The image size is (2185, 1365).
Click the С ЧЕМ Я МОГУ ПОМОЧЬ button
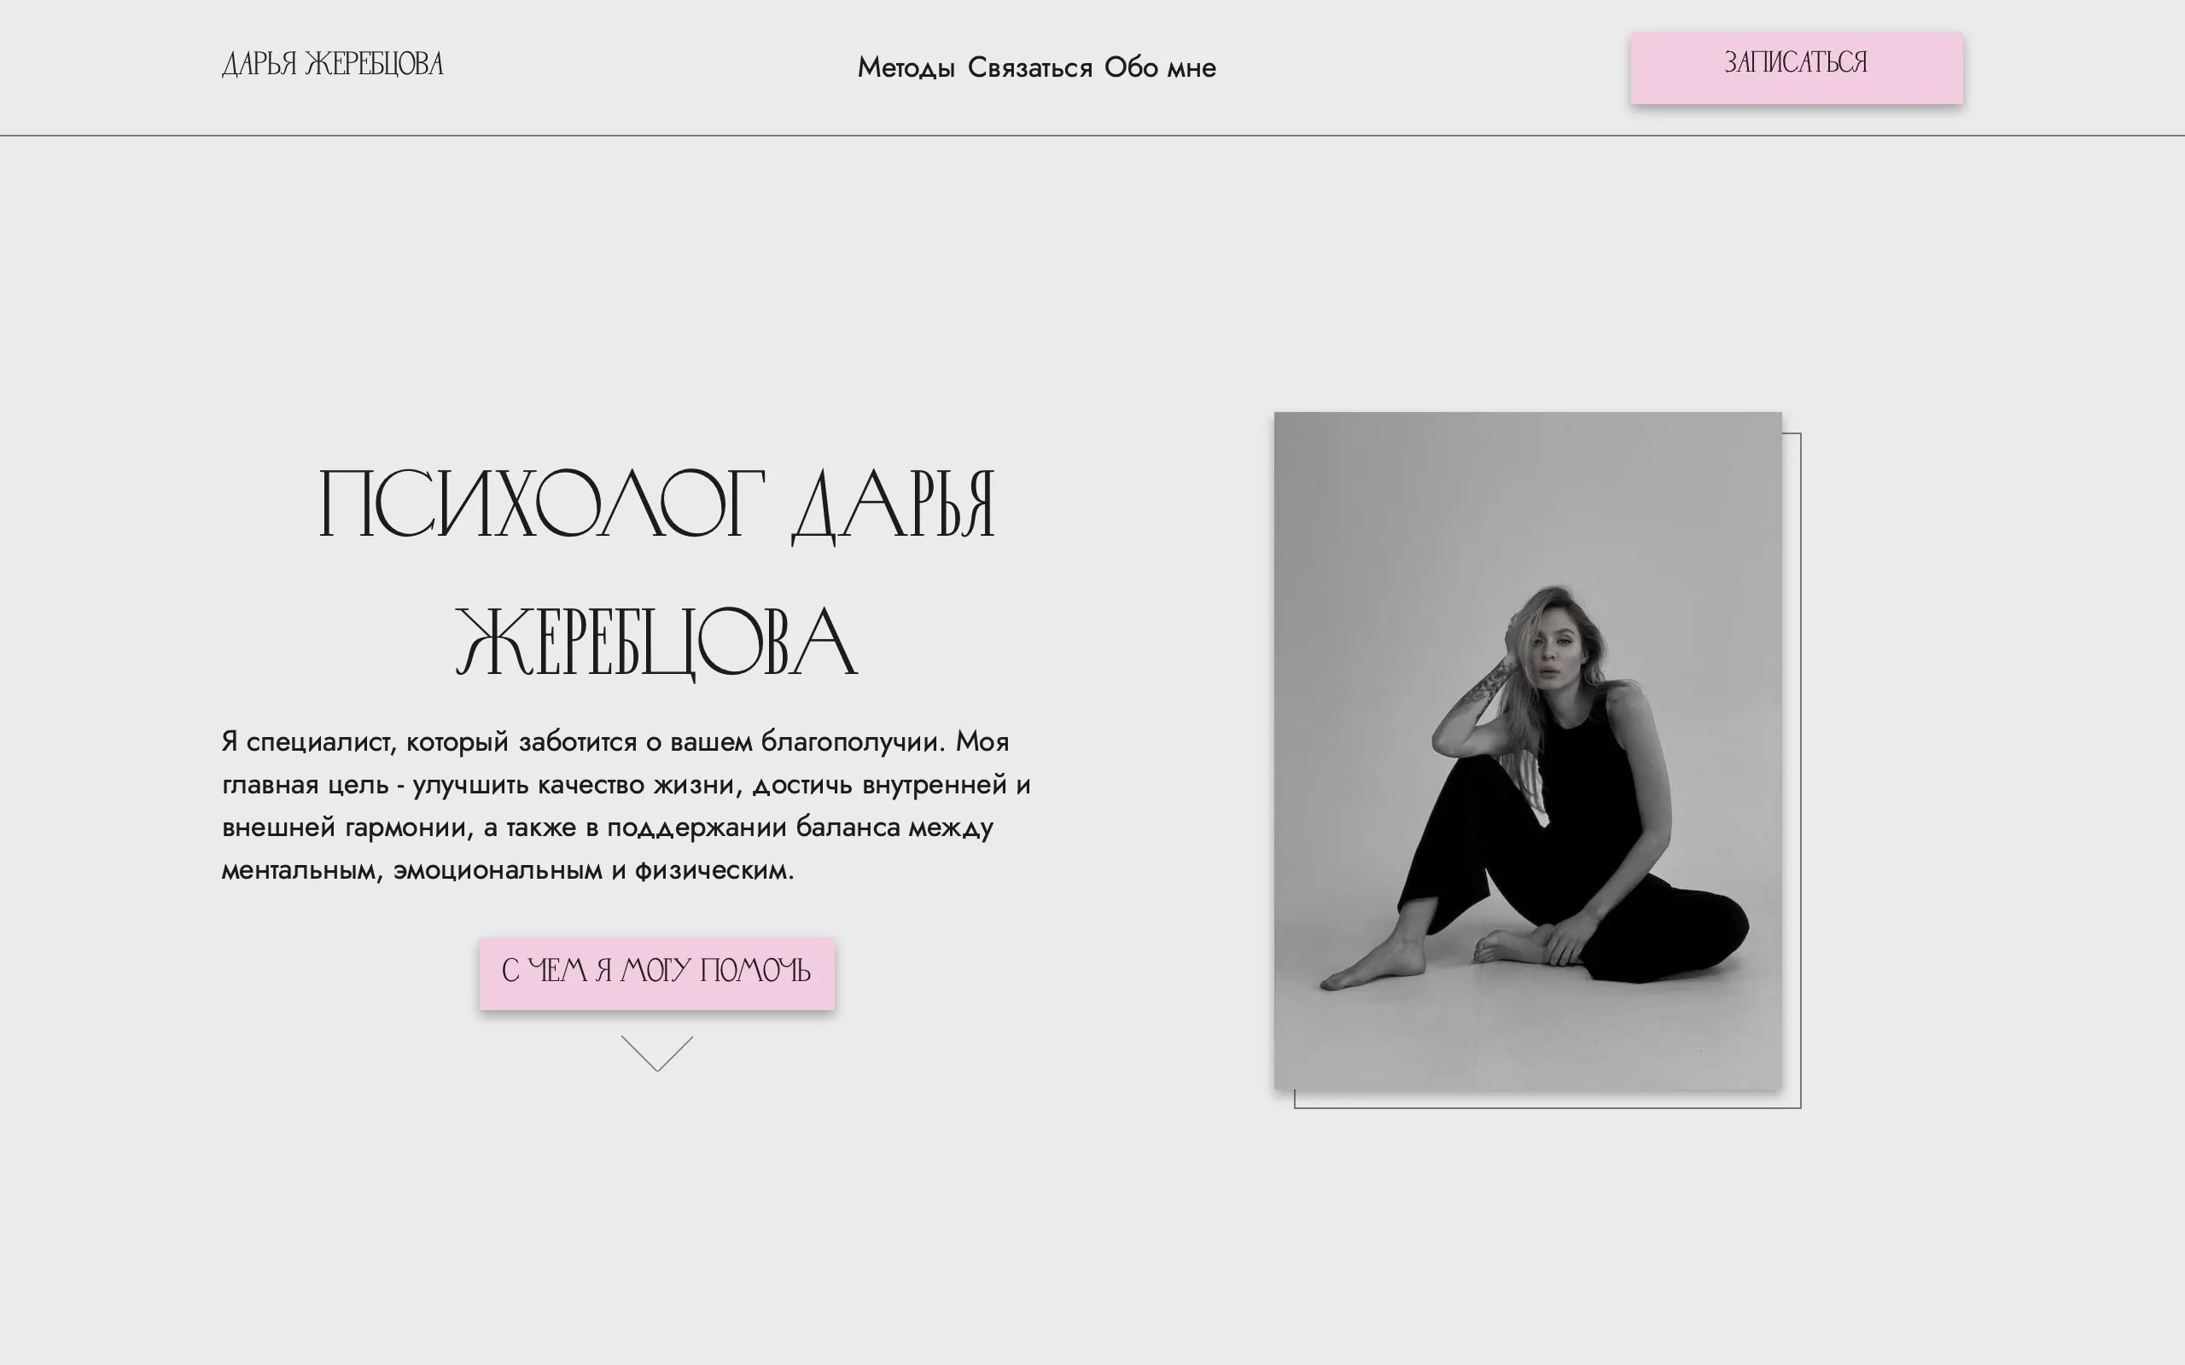656,973
